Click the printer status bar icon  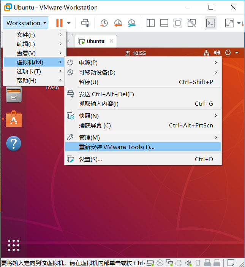(179, 263)
